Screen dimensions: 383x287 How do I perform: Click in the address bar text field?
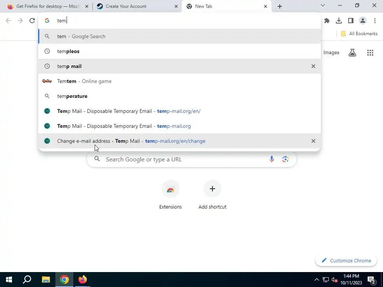click(x=180, y=21)
